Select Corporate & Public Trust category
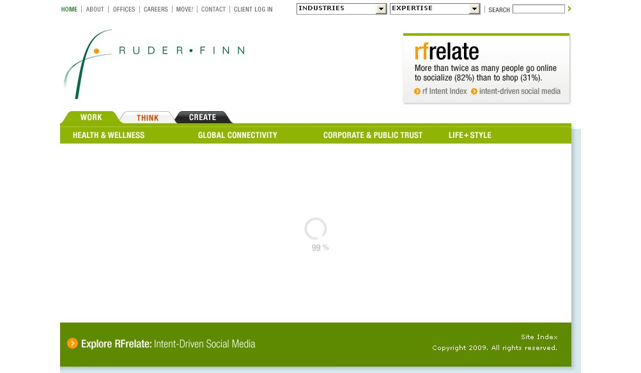 [x=373, y=135]
